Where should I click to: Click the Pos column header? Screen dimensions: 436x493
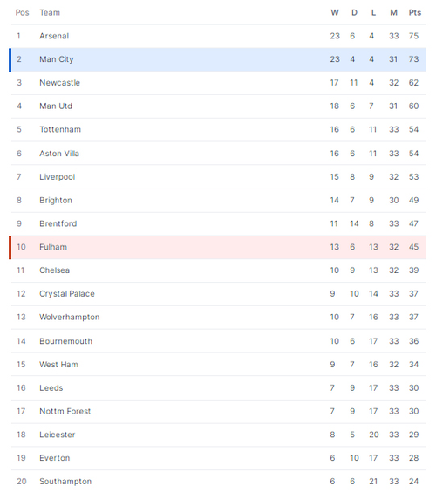pyautogui.click(x=22, y=13)
